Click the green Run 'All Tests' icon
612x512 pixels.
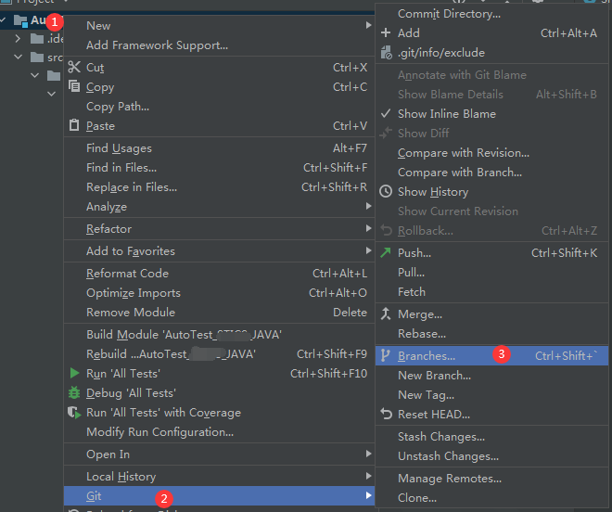[74, 373]
